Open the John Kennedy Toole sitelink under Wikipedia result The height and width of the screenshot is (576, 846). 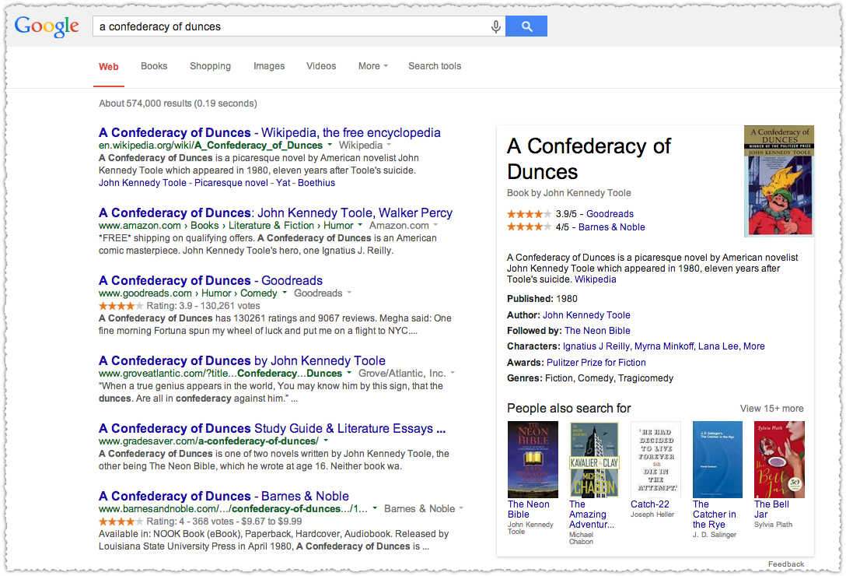[x=142, y=183]
